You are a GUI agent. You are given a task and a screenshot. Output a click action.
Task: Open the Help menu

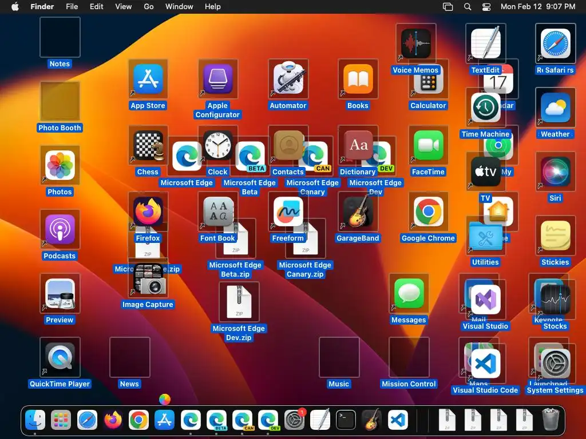[x=213, y=6]
